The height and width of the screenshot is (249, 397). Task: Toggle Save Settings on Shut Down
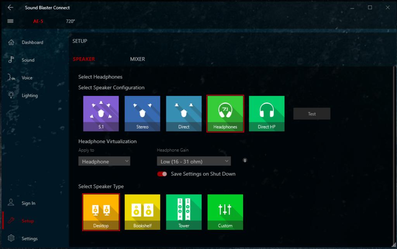(162, 174)
